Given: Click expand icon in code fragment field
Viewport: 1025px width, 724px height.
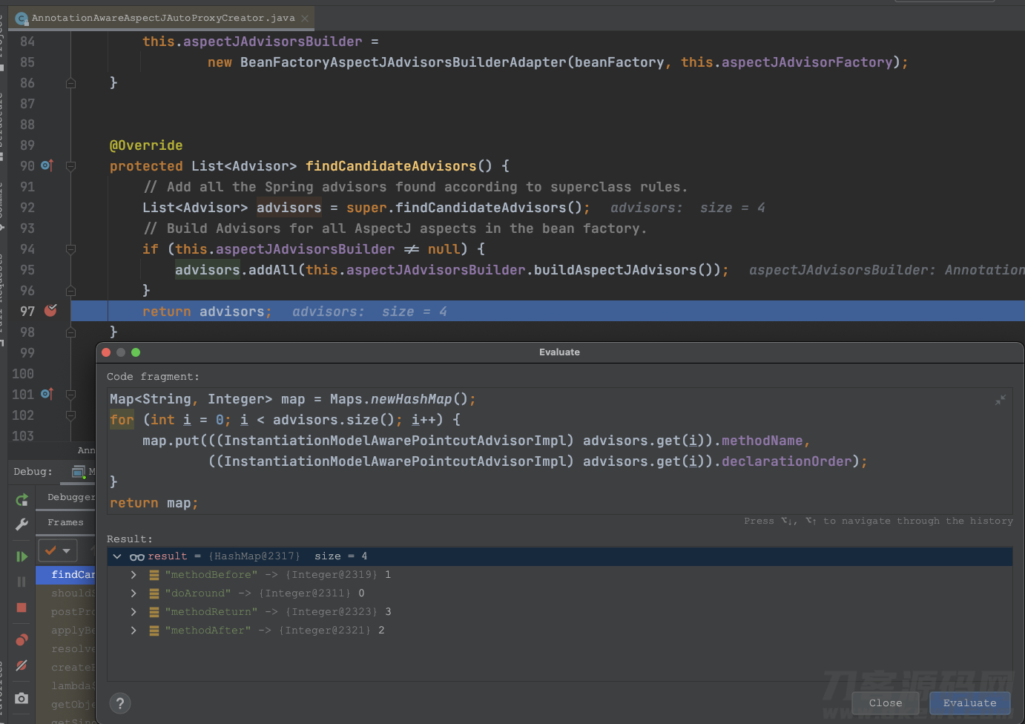Looking at the screenshot, I should (1001, 400).
